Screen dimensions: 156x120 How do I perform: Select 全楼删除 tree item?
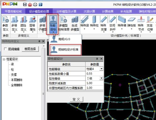pos(17,85)
